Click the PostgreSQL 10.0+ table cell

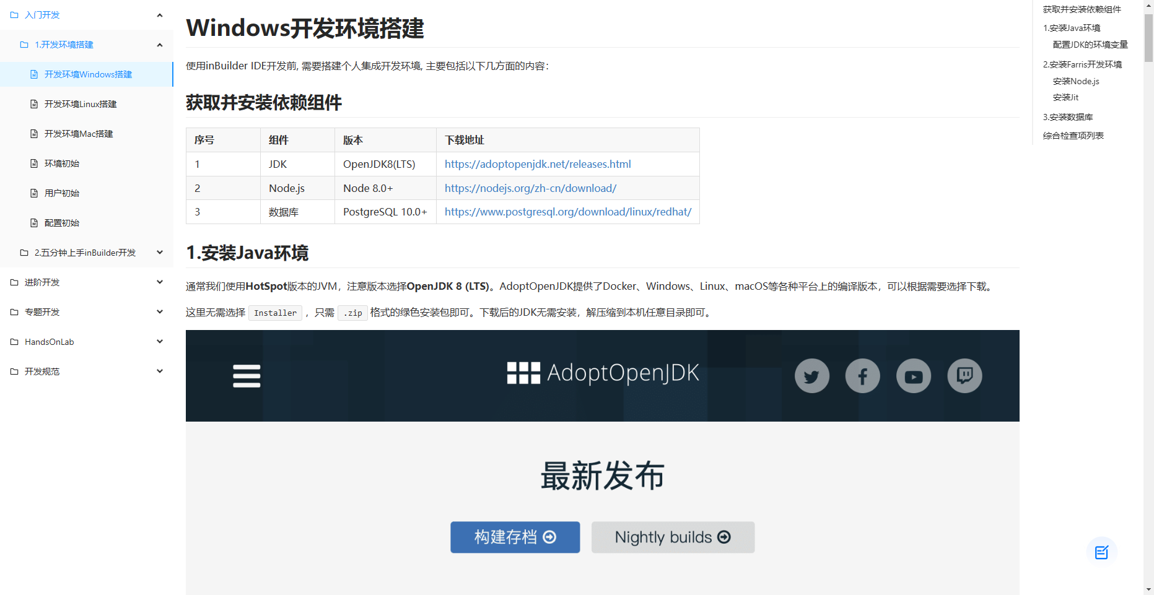coord(385,212)
